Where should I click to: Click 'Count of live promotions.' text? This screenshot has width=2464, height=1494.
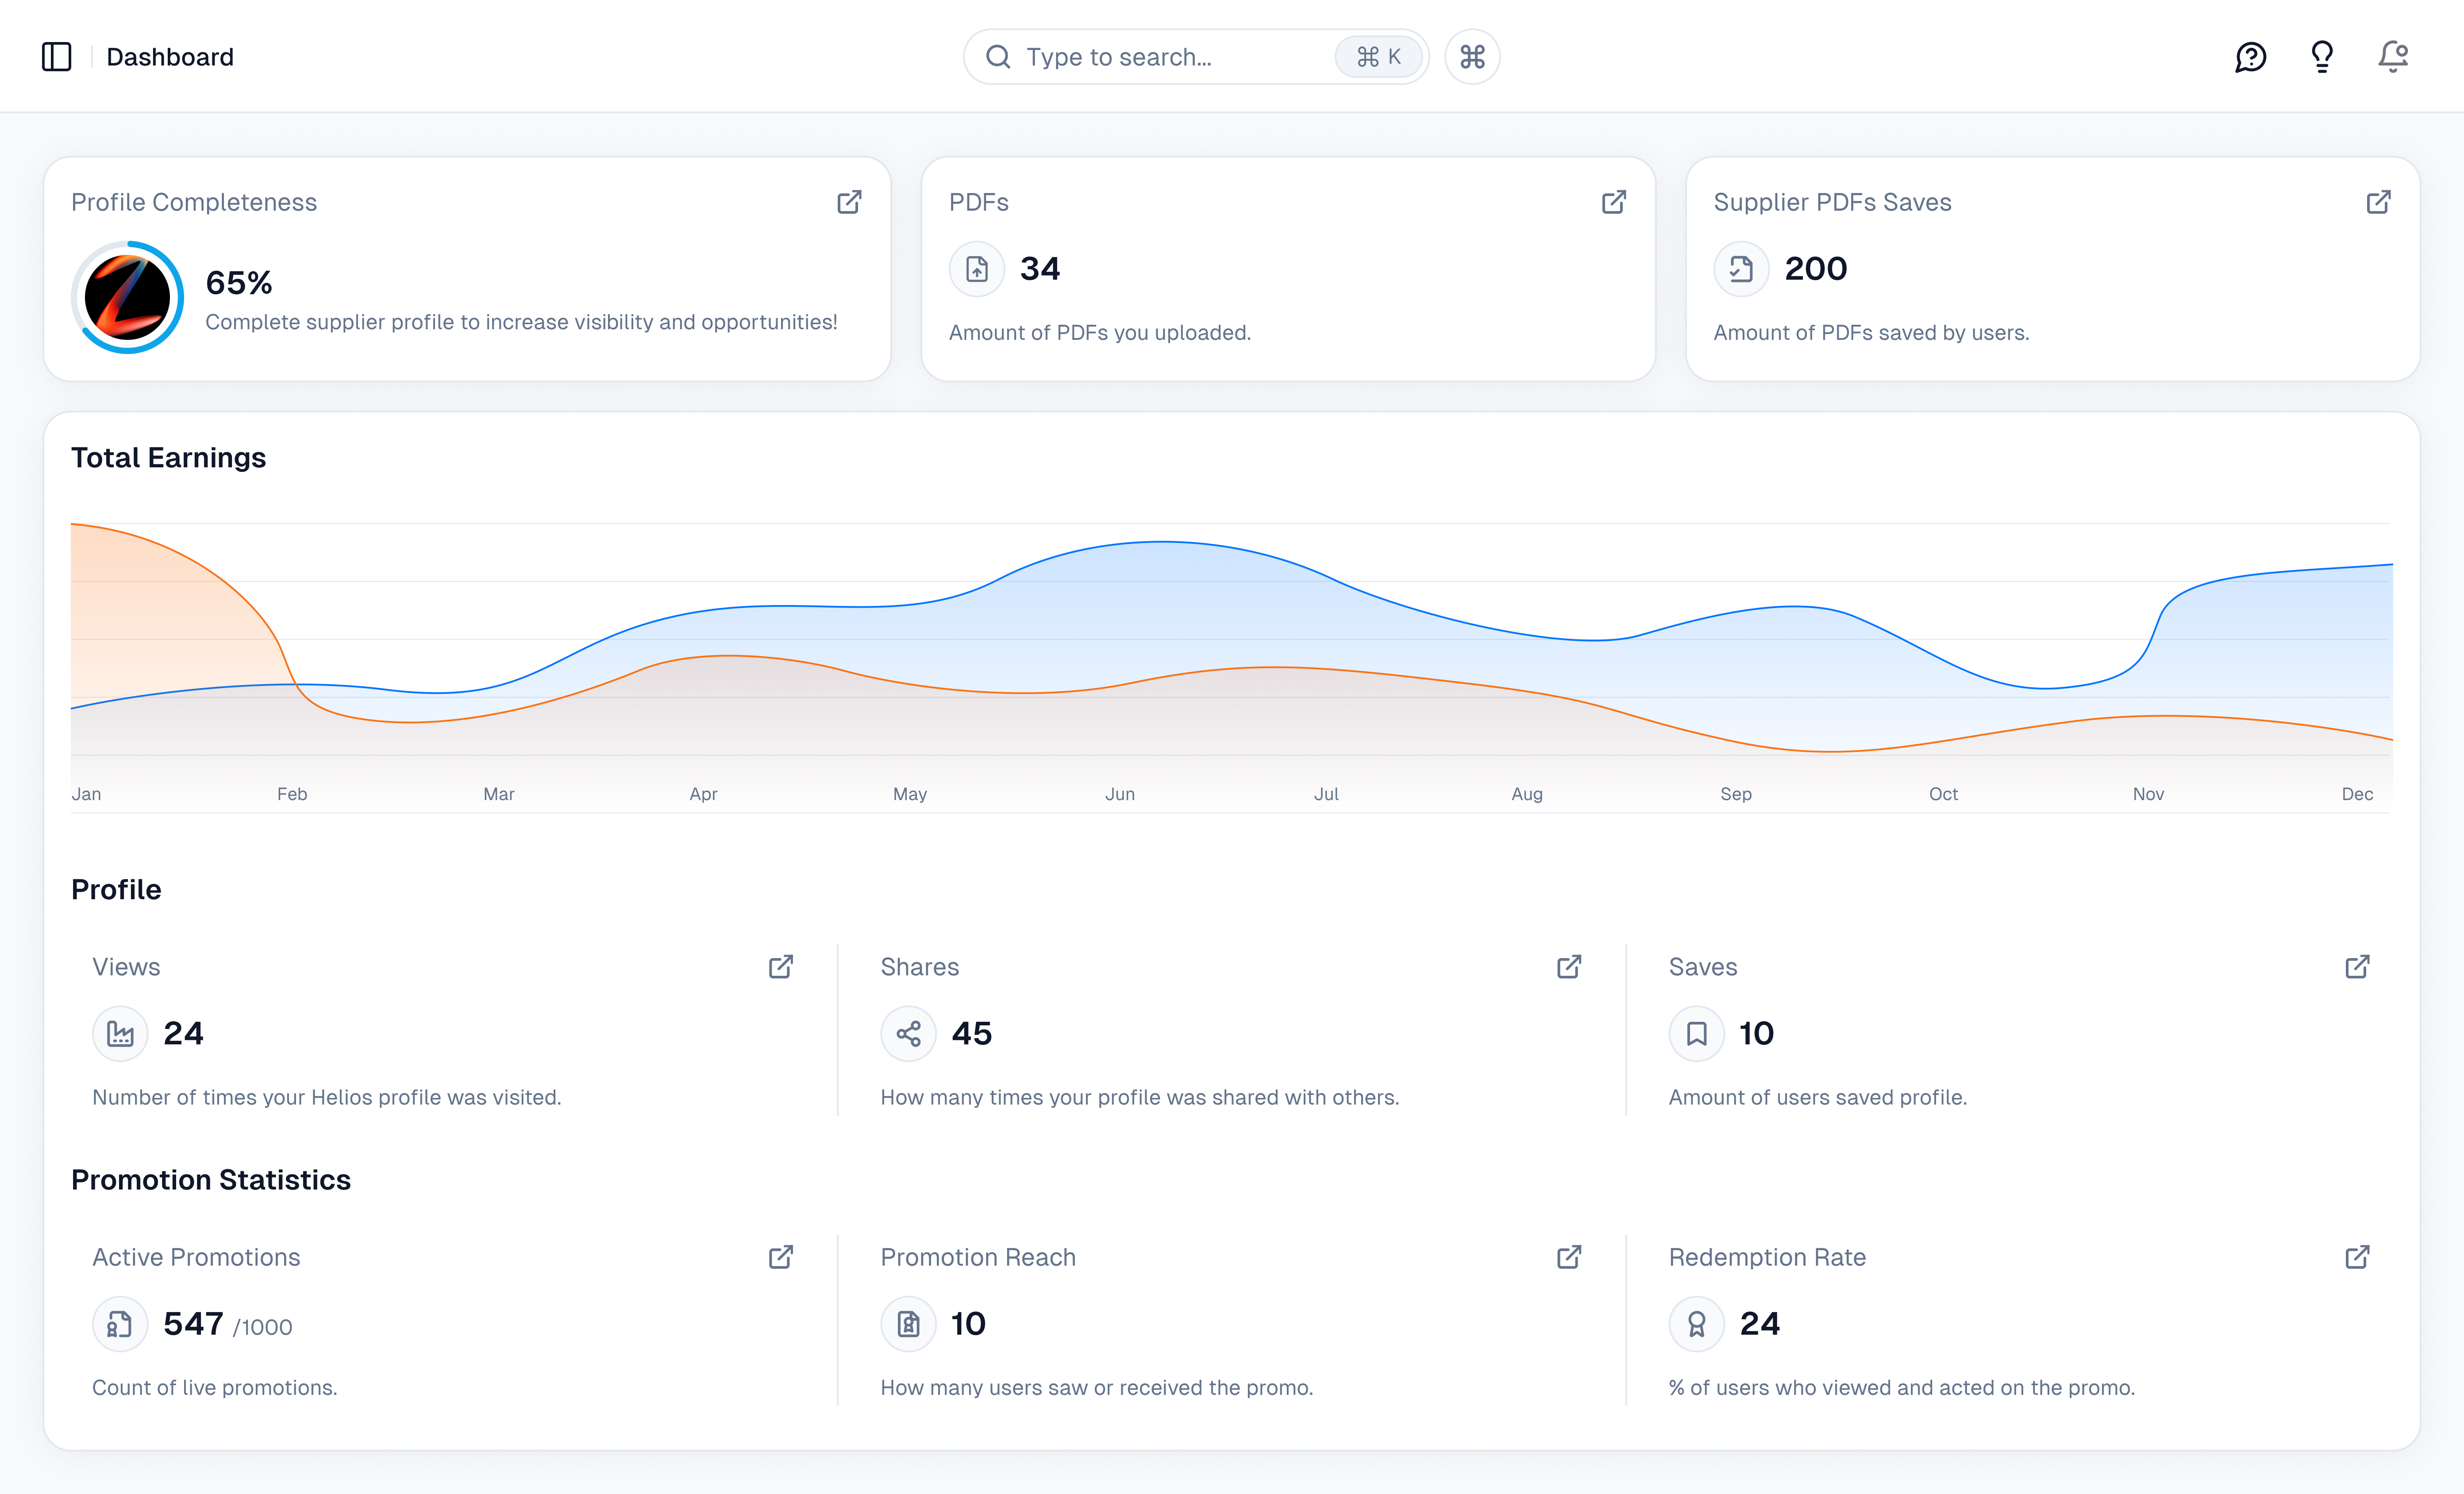coord(215,1388)
